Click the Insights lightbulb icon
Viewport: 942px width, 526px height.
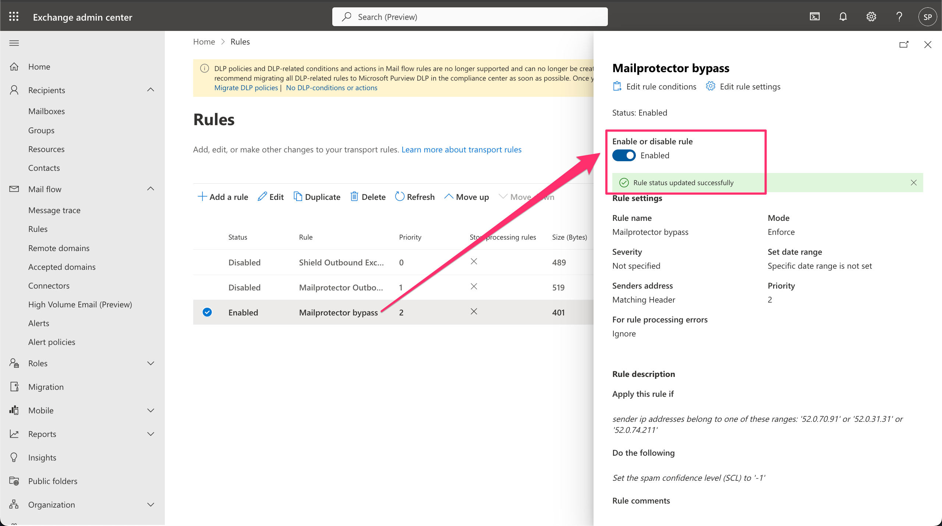click(x=14, y=458)
